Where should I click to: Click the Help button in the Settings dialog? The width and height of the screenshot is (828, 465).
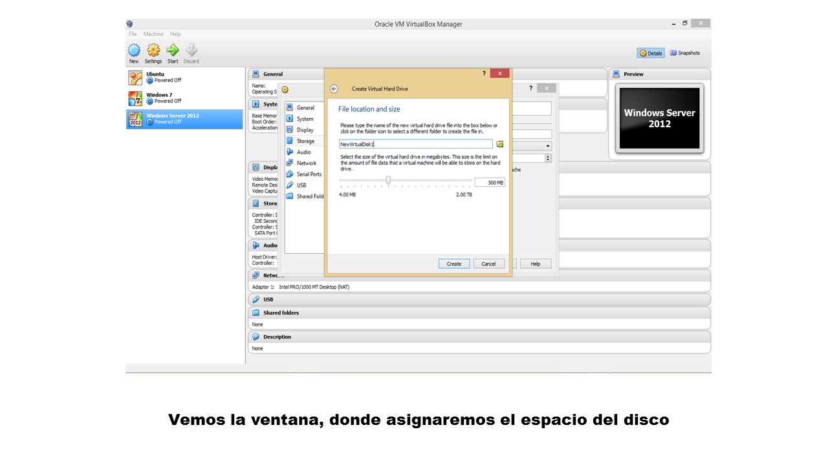536,263
